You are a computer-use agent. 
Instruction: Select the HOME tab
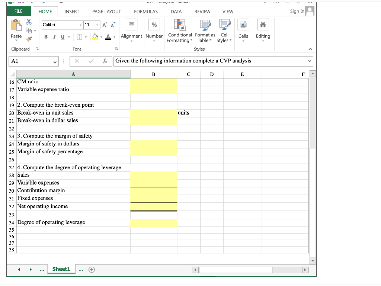click(45, 12)
